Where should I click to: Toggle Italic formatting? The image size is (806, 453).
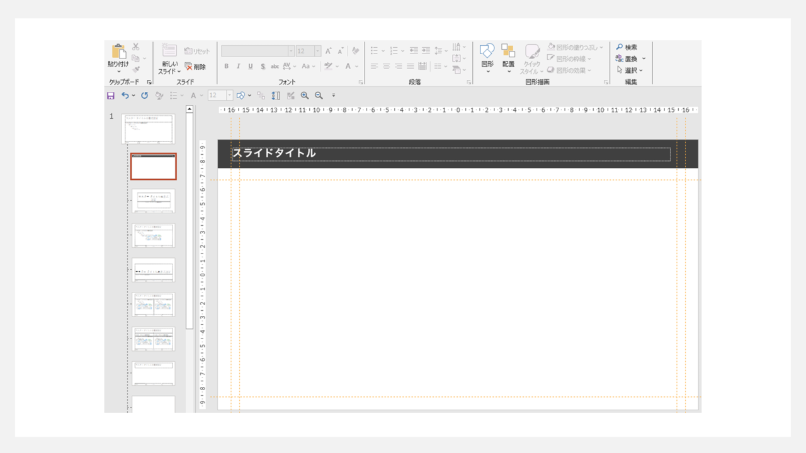238,66
